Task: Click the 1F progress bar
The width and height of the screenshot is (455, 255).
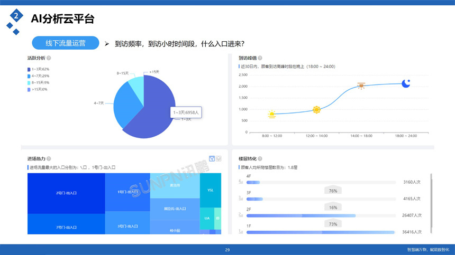Action: (x=321, y=232)
